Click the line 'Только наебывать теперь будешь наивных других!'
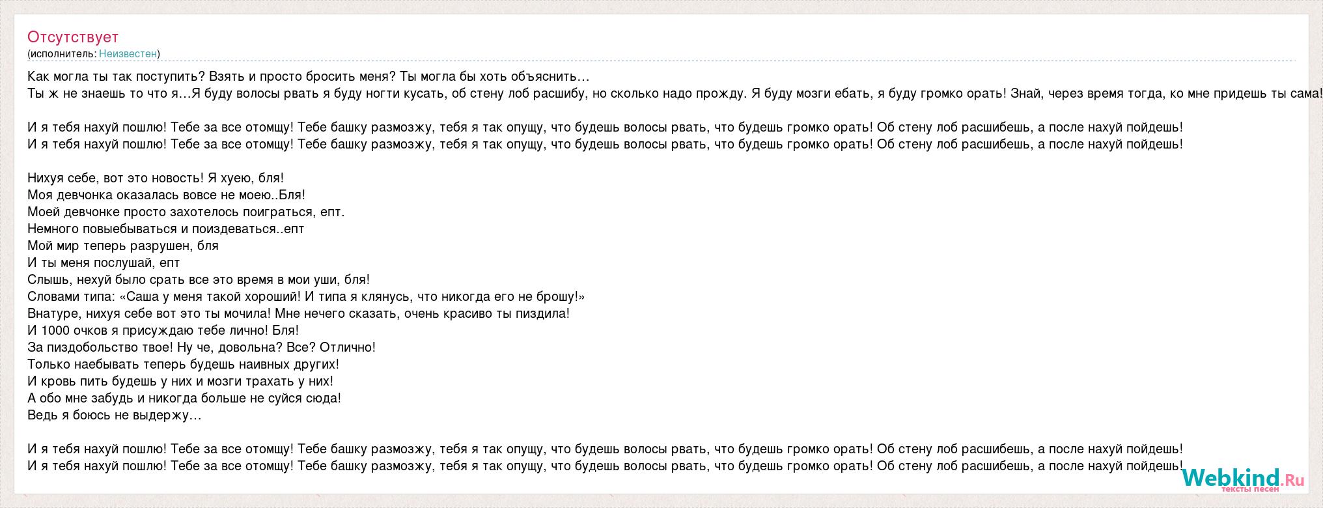The image size is (1323, 508). (x=184, y=365)
